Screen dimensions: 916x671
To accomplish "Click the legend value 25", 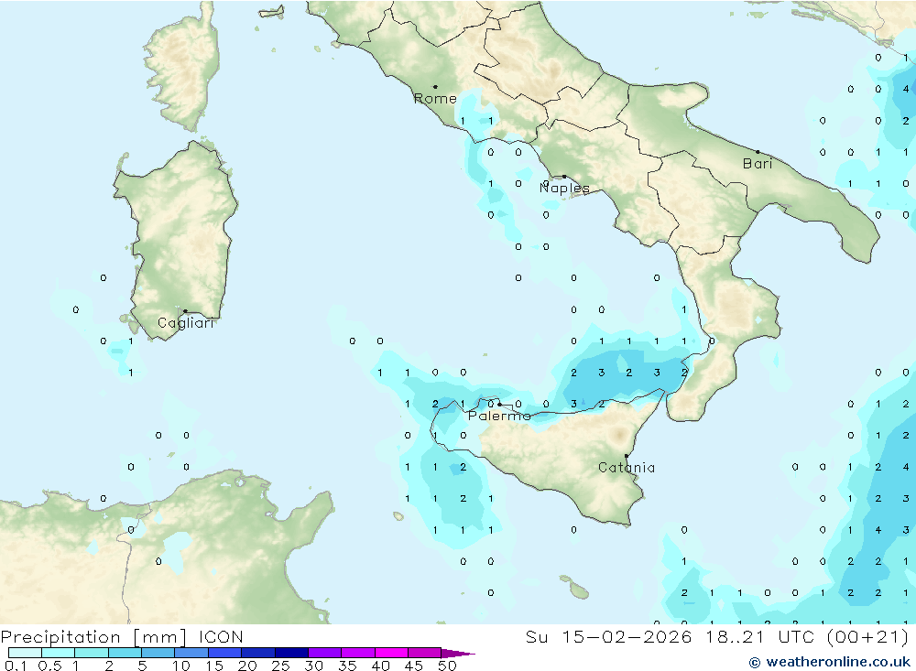I will 280,666.
